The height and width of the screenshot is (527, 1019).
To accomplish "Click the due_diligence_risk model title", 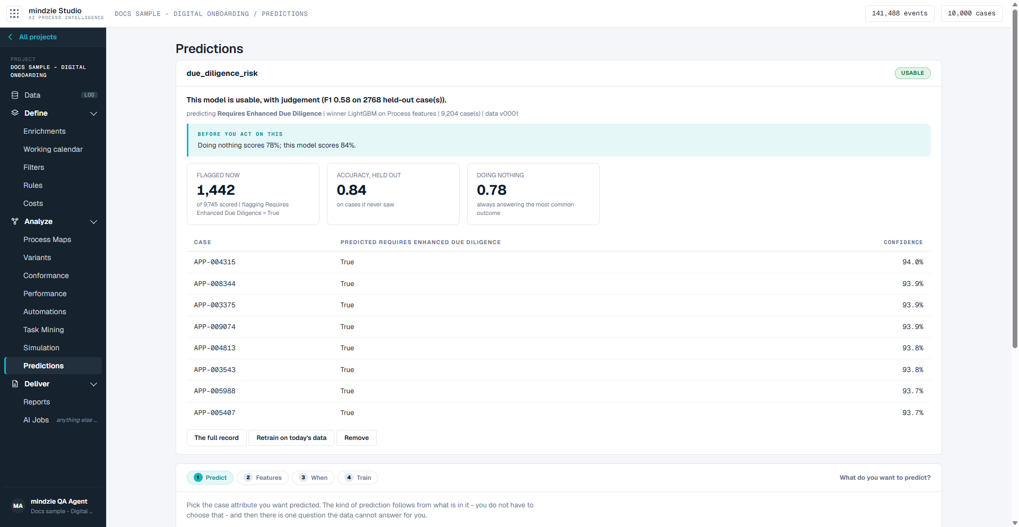I will [x=222, y=73].
